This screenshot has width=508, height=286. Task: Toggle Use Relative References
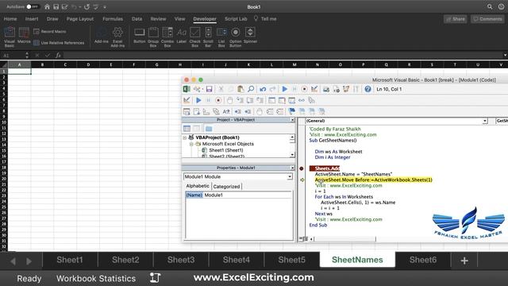click(59, 43)
